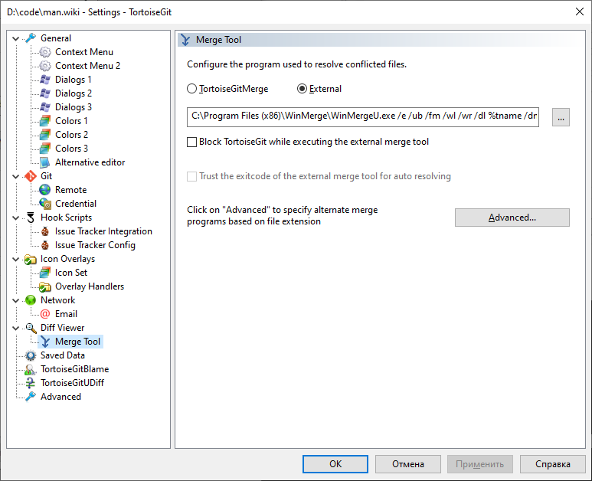Image resolution: width=592 pixels, height=481 pixels.
Task: Collapse the Icon Overlays tree node
Action: (x=16, y=259)
